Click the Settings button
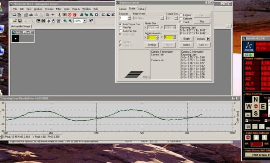 [x=152, y=45]
